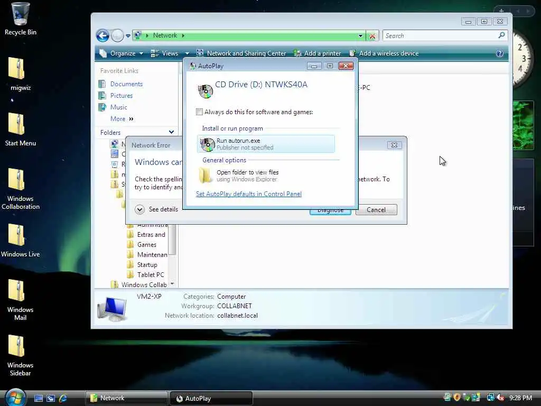This screenshot has width=541, height=406.
Task: Open the address bar history dropdown
Action: [x=360, y=36]
